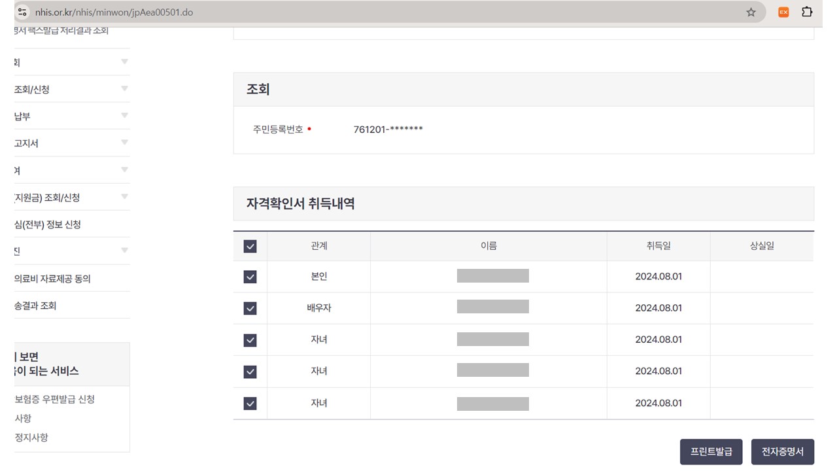Viewport: 837px width, 471px height.
Task: Uncheck the 배우자 row checkbox
Action: tap(250, 308)
